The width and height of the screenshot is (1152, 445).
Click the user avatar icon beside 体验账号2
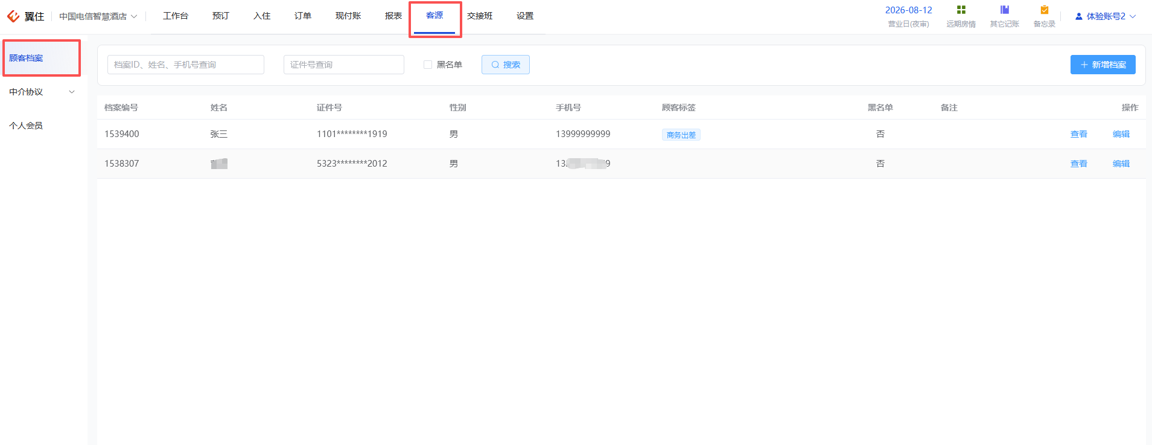[1079, 16]
